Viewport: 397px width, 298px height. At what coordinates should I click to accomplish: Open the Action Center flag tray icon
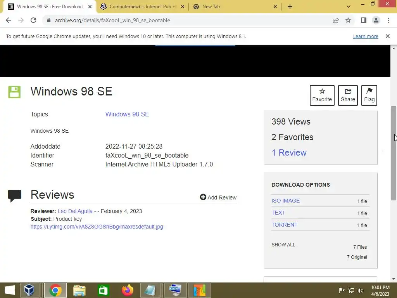tap(342, 290)
